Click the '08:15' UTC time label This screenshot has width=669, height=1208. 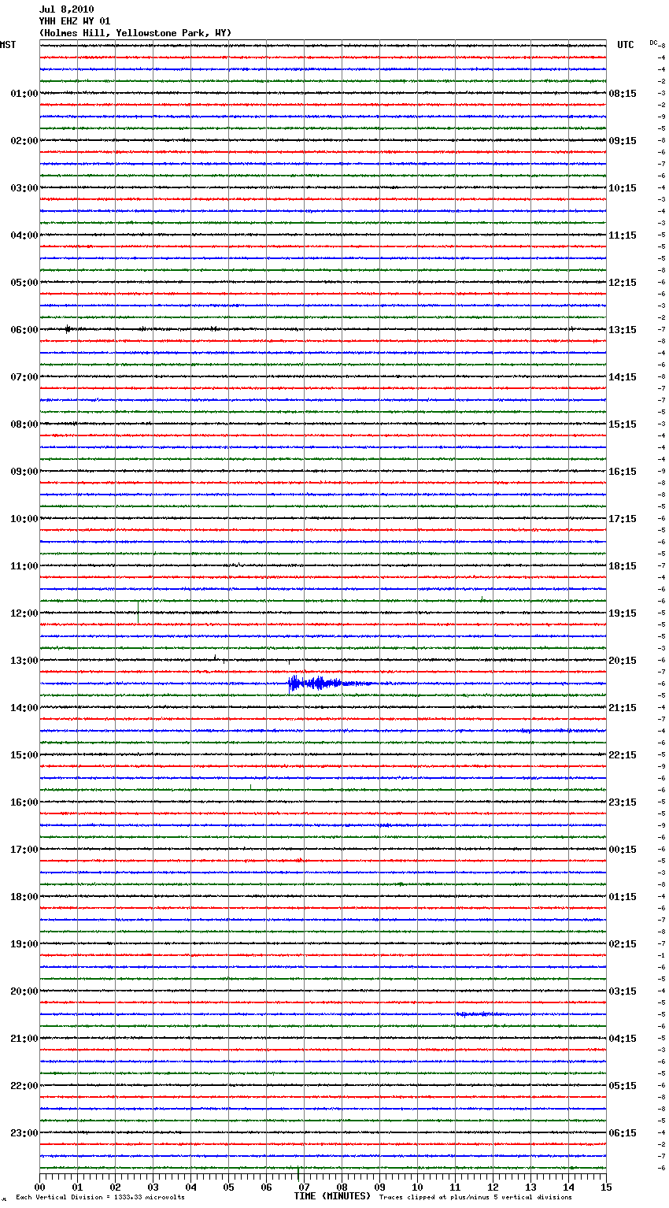click(623, 94)
